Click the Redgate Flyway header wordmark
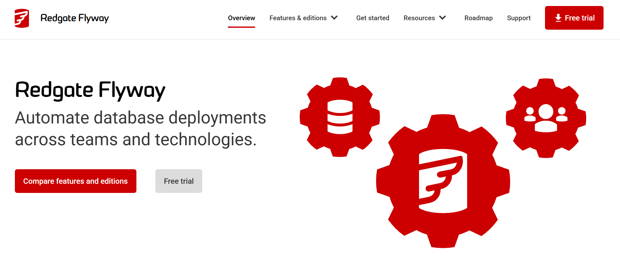 click(75, 18)
